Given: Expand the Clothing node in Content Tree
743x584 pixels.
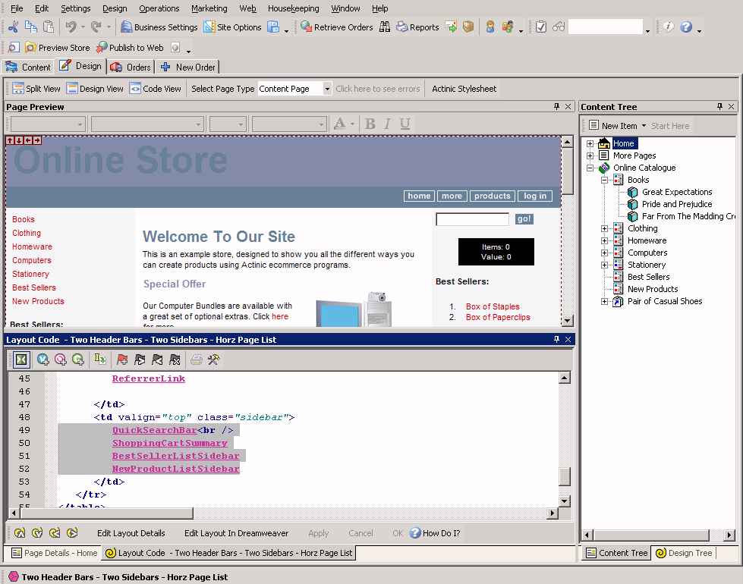Looking at the screenshot, I should pyautogui.click(x=605, y=228).
